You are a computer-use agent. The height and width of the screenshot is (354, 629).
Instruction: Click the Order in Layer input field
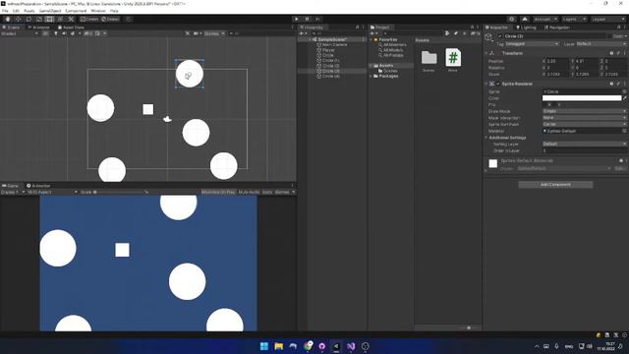click(585, 150)
